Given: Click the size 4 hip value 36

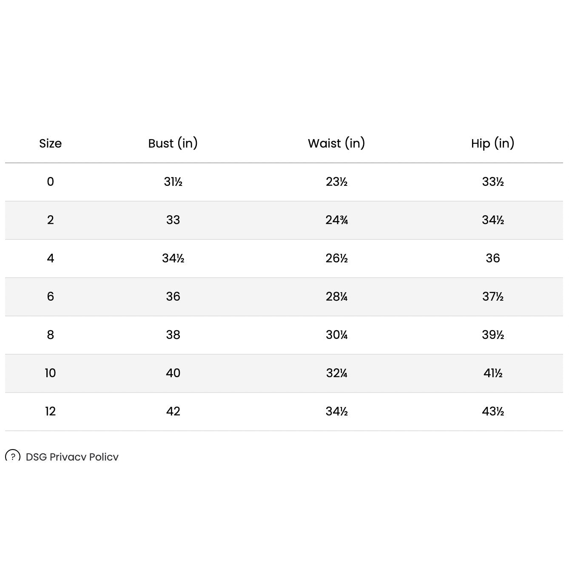Looking at the screenshot, I should point(492,258).
